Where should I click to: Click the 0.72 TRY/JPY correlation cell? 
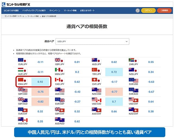pos(114,72)
